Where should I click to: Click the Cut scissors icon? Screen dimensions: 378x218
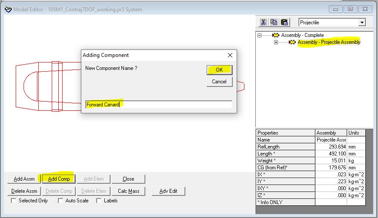263,22
